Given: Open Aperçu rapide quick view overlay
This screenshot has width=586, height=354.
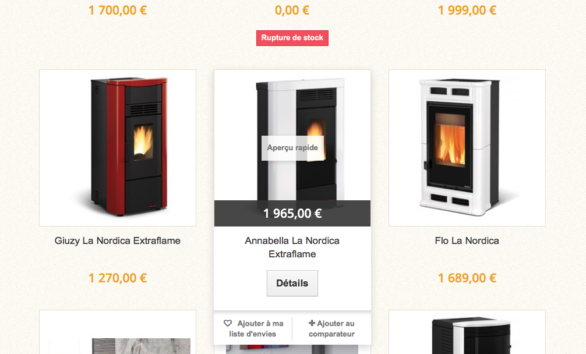Looking at the screenshot, I should coord(292,148).
